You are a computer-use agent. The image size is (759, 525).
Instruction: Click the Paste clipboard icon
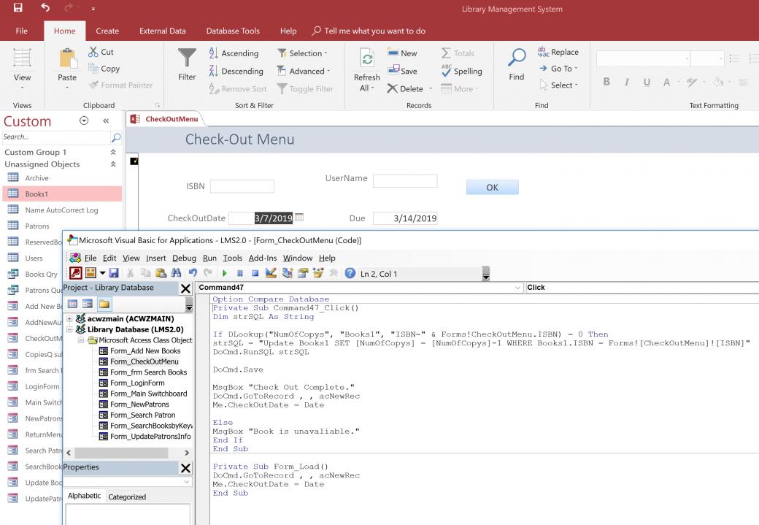(67, 59)
